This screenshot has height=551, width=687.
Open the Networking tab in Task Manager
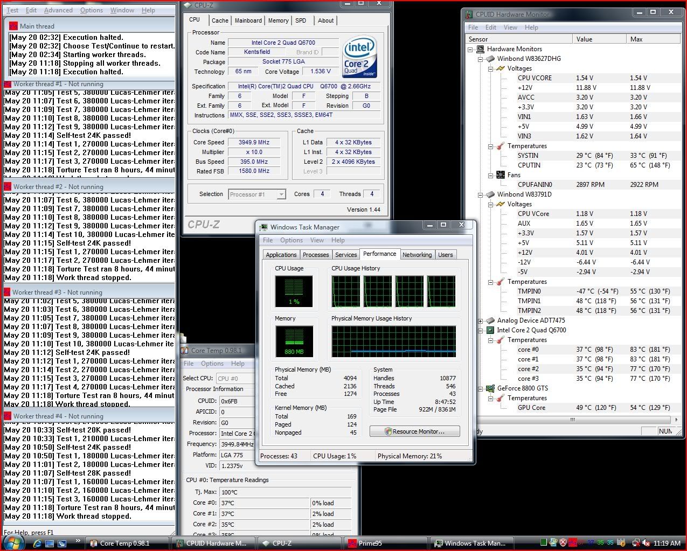click(417, 255)
